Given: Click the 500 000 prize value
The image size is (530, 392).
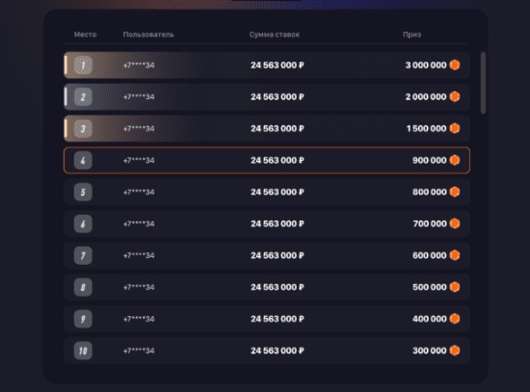Looking at the screenshot, I should pyautogui.click(x=429, y=287).
